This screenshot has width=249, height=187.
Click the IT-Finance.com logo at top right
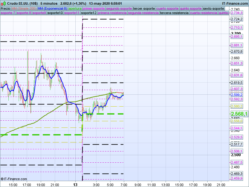click(x=235, y=3)
